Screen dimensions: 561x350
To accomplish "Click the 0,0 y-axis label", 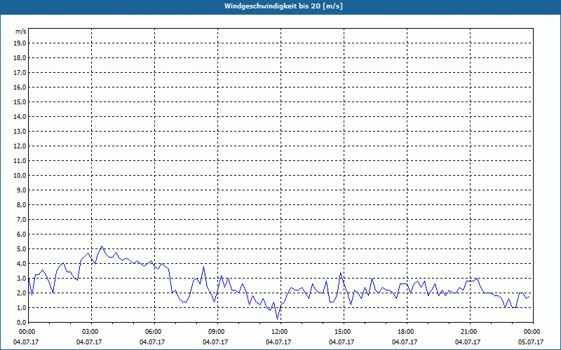I will [x=21, y=322].
